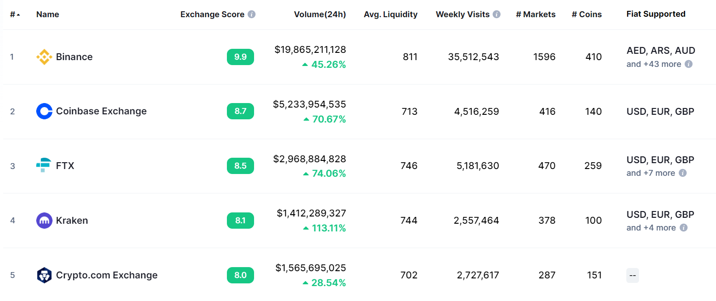This screenshot has height=301, width=716.
Task: Show Kraken's +4 more fiat info icon
Action: pos(684,228)
